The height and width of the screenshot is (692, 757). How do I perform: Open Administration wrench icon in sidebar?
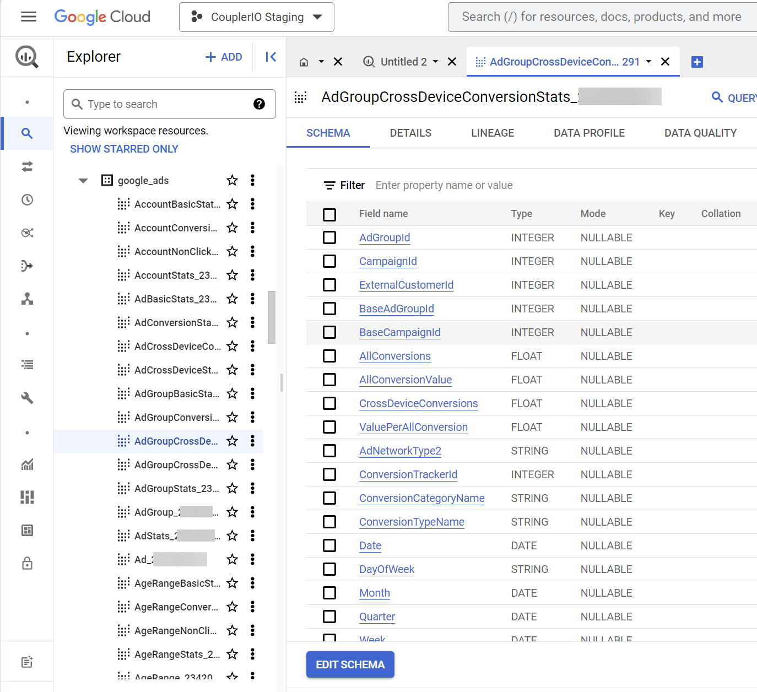click(x=27, y=398)
